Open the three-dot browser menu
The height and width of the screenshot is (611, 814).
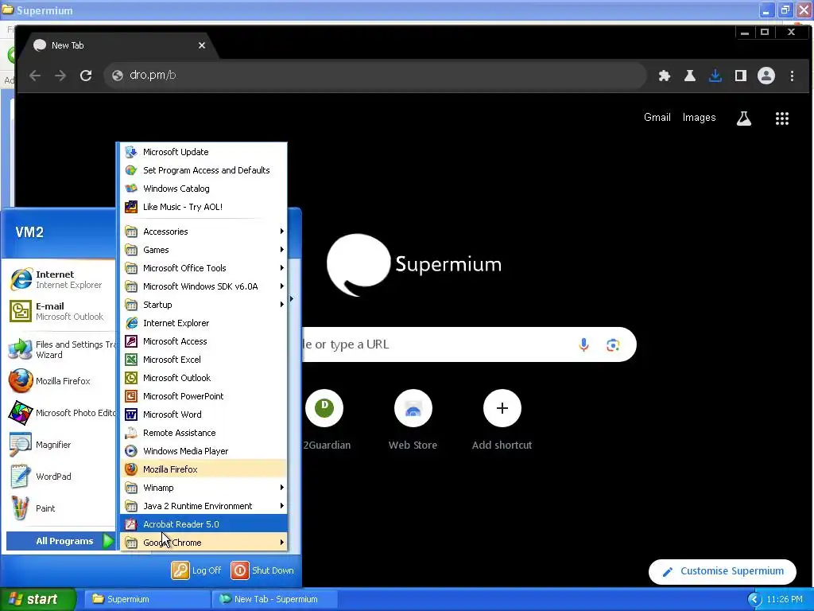click(x=792, y=76)
